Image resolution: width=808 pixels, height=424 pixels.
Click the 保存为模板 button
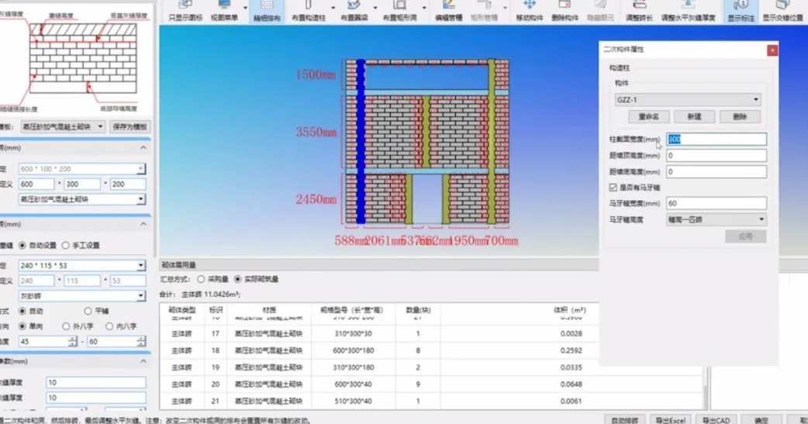[x=129, y=127]
